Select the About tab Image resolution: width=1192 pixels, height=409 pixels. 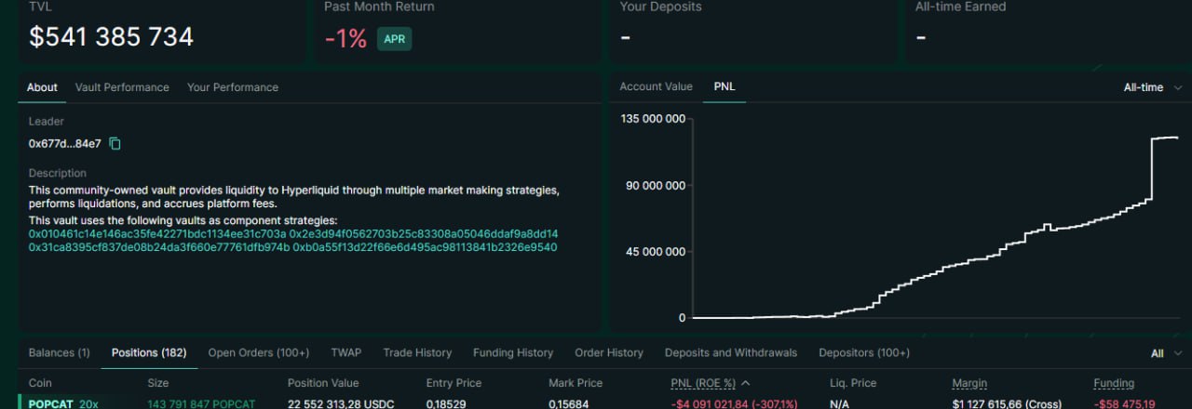coord(42,87)
